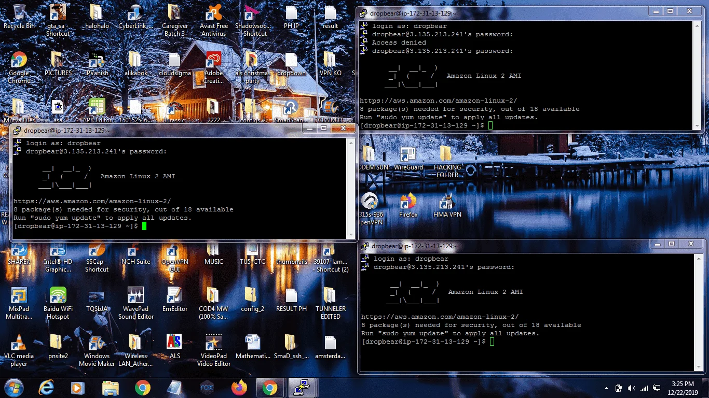
Task: Open the MUSIC folder icon
Action: pyautogui.click(x=214, y=254)
